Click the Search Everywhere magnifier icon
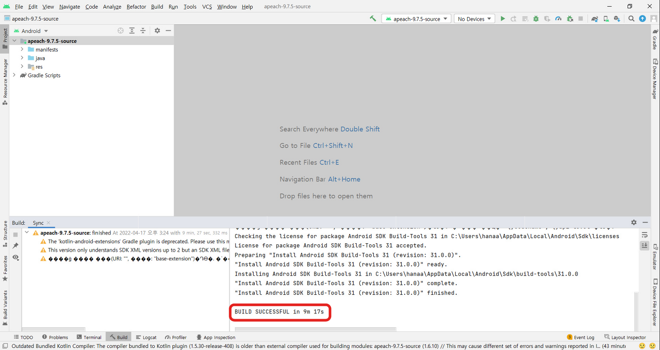This screenshot has width=660, height=350. pos(632,19)
